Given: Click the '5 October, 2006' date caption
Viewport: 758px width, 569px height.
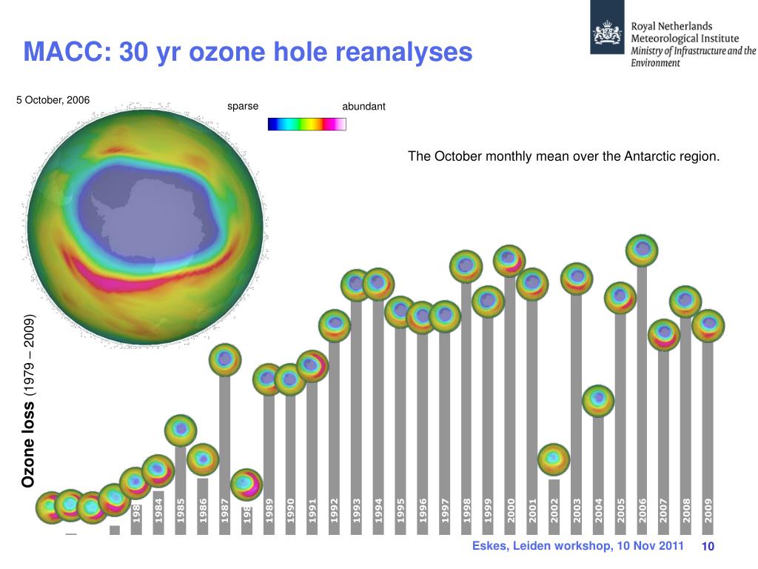Looking at the screenshot, I should [53, 100].
